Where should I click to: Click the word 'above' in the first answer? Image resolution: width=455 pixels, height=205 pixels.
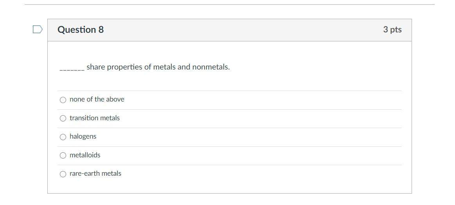(x=115, y=99)
